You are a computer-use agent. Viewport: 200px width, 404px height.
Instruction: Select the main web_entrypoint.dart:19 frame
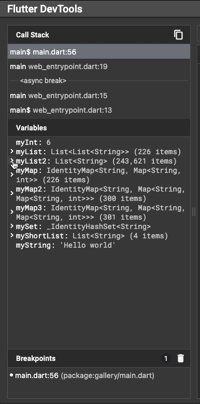(x=99, y=67)
